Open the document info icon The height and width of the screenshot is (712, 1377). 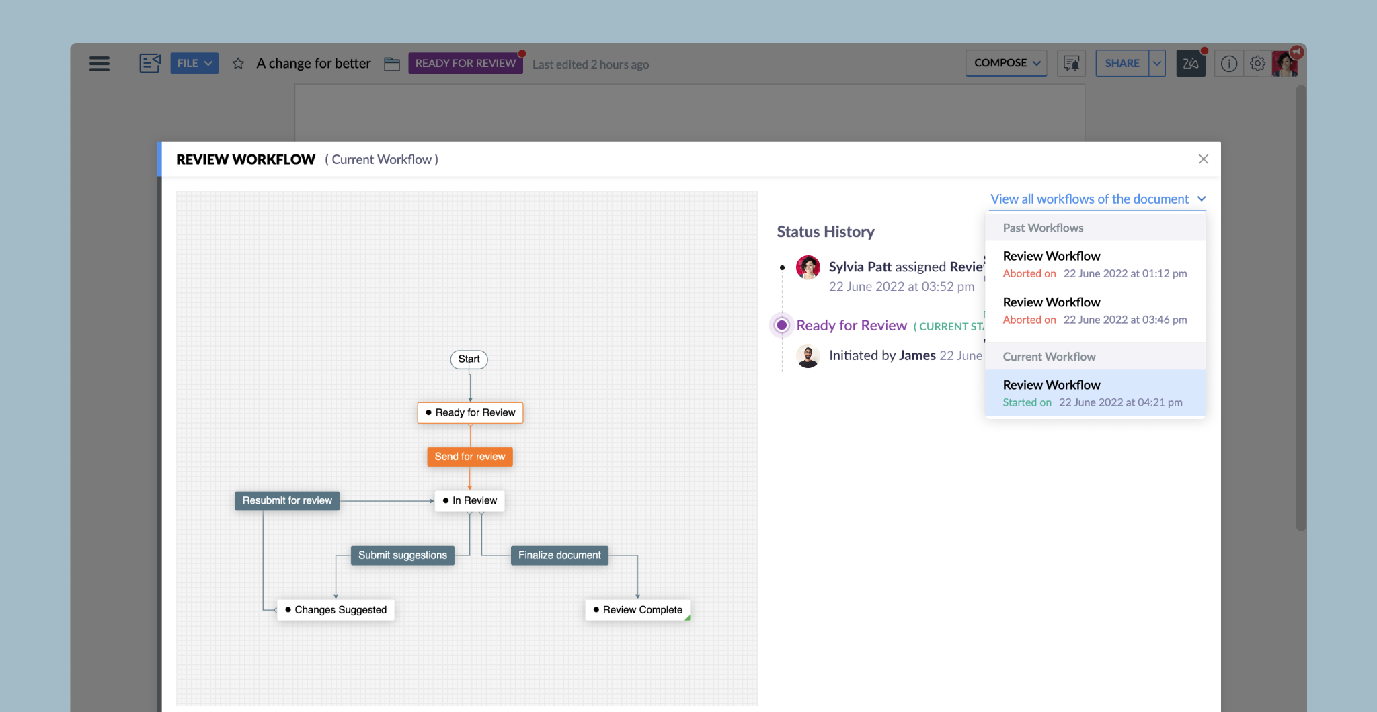1229,63
